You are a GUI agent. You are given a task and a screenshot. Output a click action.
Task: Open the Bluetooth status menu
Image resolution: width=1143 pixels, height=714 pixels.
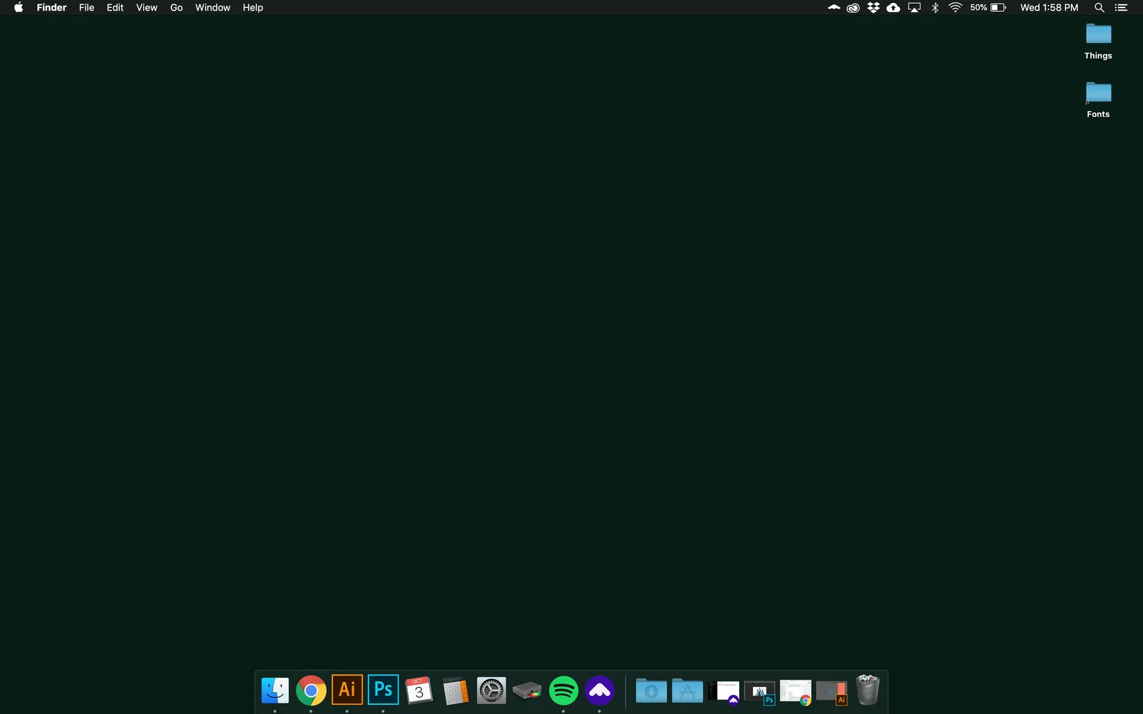(935, 7)
